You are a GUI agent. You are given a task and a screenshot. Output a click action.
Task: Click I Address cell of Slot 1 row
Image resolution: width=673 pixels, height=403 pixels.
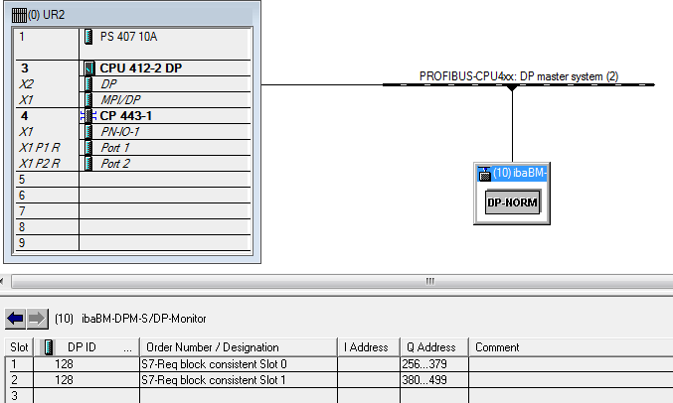[369, 380]
